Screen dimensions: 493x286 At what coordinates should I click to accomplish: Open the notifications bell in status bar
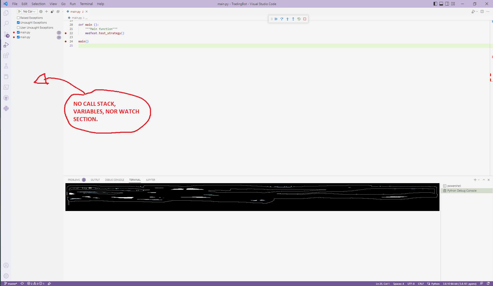pyautogui.click(x=488, y=284)
